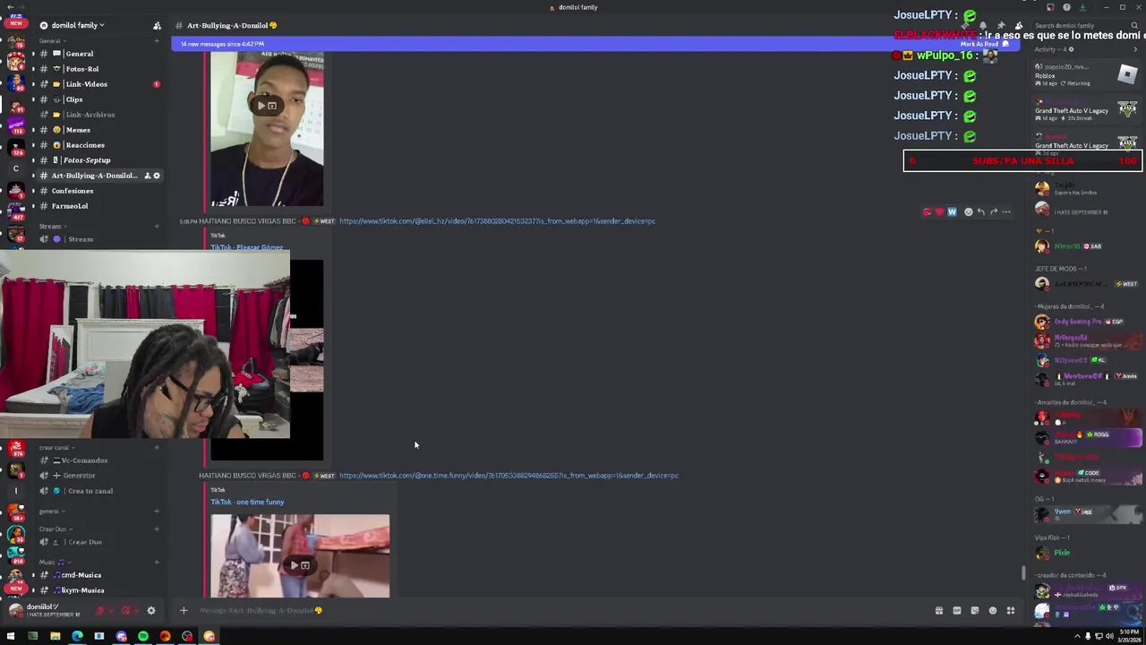The width and height of the screenshot is (1146, 645).
Task: Forward the message with forward arrow
Action: coord(993,212)
